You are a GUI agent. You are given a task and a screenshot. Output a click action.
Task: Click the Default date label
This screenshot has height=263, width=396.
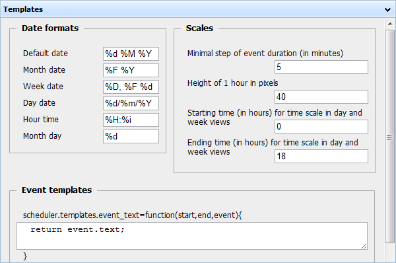tap(46, 54)
